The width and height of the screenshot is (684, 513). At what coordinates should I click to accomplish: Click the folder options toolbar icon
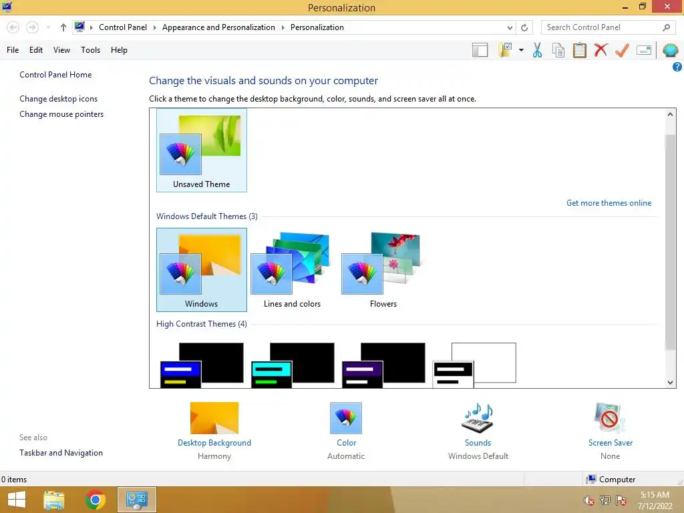pos(505,49)
